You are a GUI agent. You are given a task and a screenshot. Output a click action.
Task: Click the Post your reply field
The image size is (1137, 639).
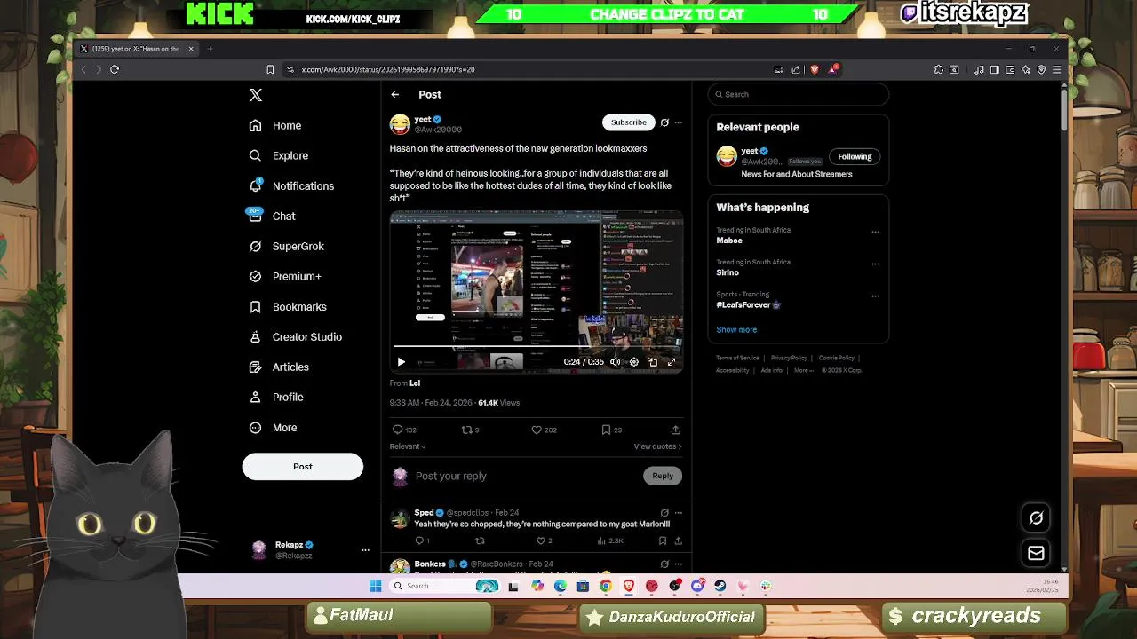click(524, 476)
